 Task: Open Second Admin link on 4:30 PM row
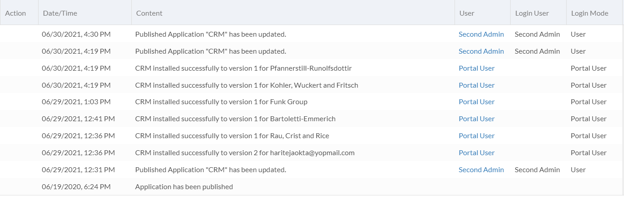click(481, 34)
